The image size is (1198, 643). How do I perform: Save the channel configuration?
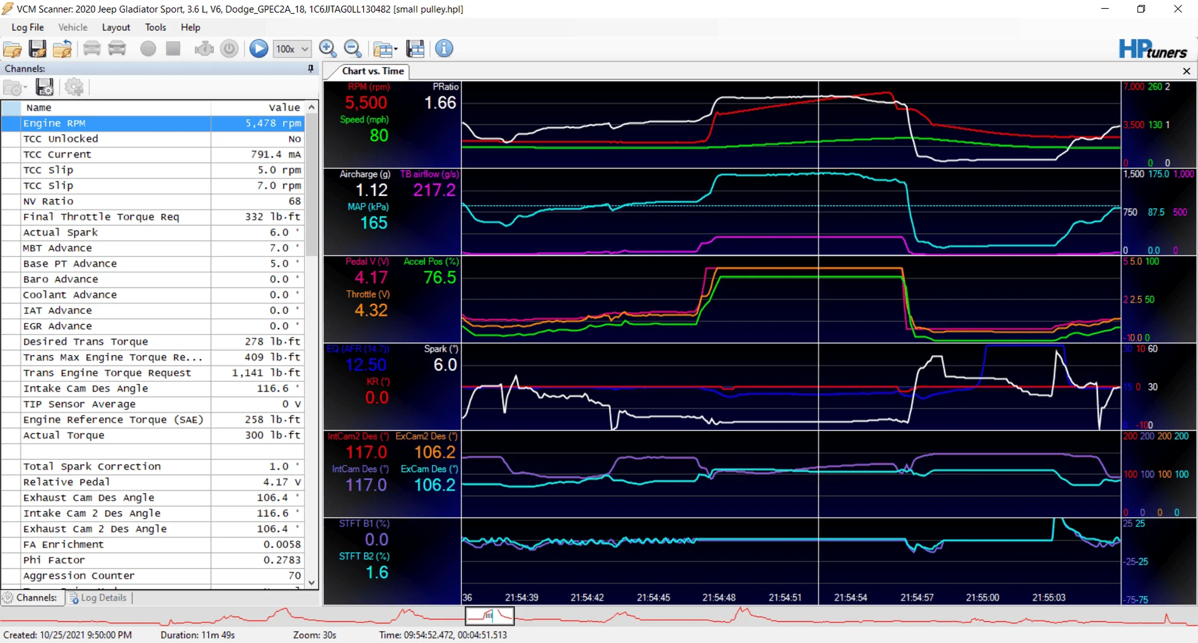[44, 88]
